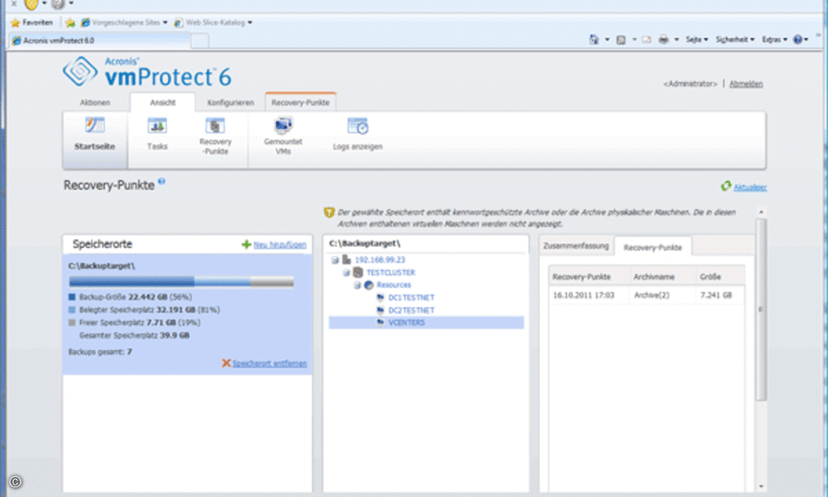Open the browser Extras dropdown menu
The height and width of the screenshot is (497, 828).
[774, 40]
